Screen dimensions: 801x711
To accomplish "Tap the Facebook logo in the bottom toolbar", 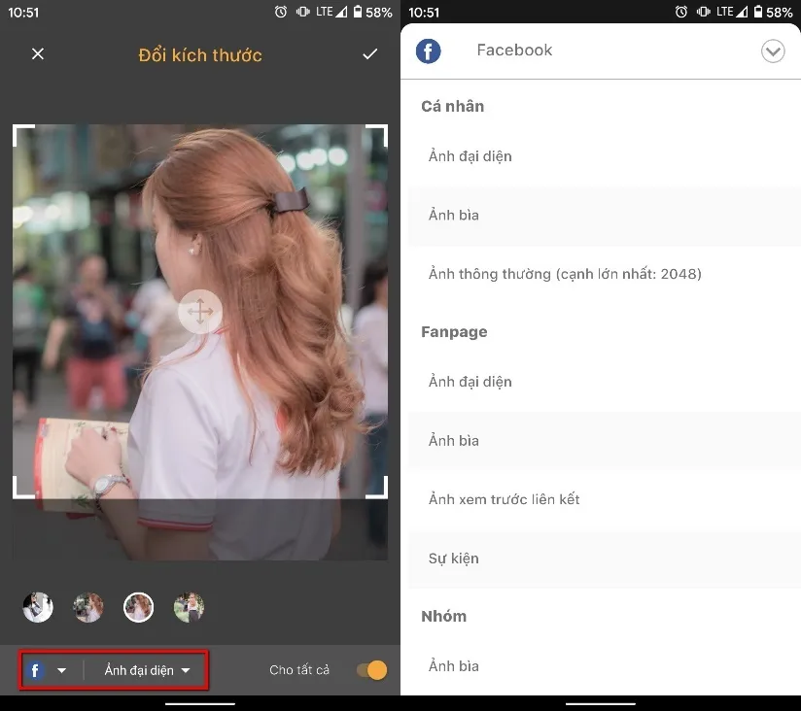I will click(35, 670).
